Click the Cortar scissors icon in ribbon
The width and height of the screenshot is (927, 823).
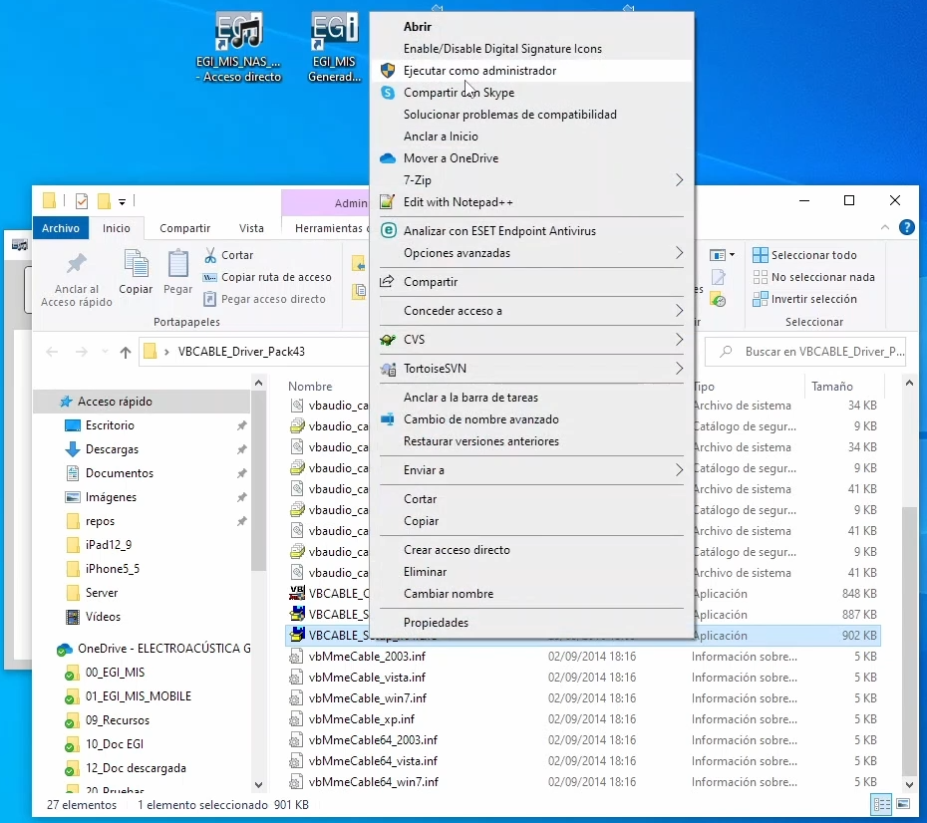[x=210, y=255]
